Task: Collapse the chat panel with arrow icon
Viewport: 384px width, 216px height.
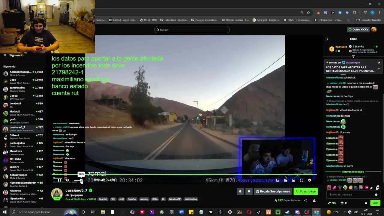Action: click(x=326, y=39)
